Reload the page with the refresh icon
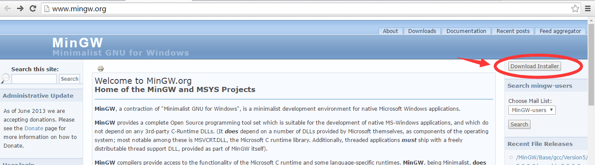Image resolution: width=595 pixels, height=165 pixels. [33, 9]
